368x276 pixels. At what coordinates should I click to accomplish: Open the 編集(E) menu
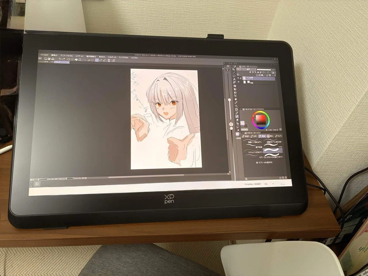click(x=54, y=55)
